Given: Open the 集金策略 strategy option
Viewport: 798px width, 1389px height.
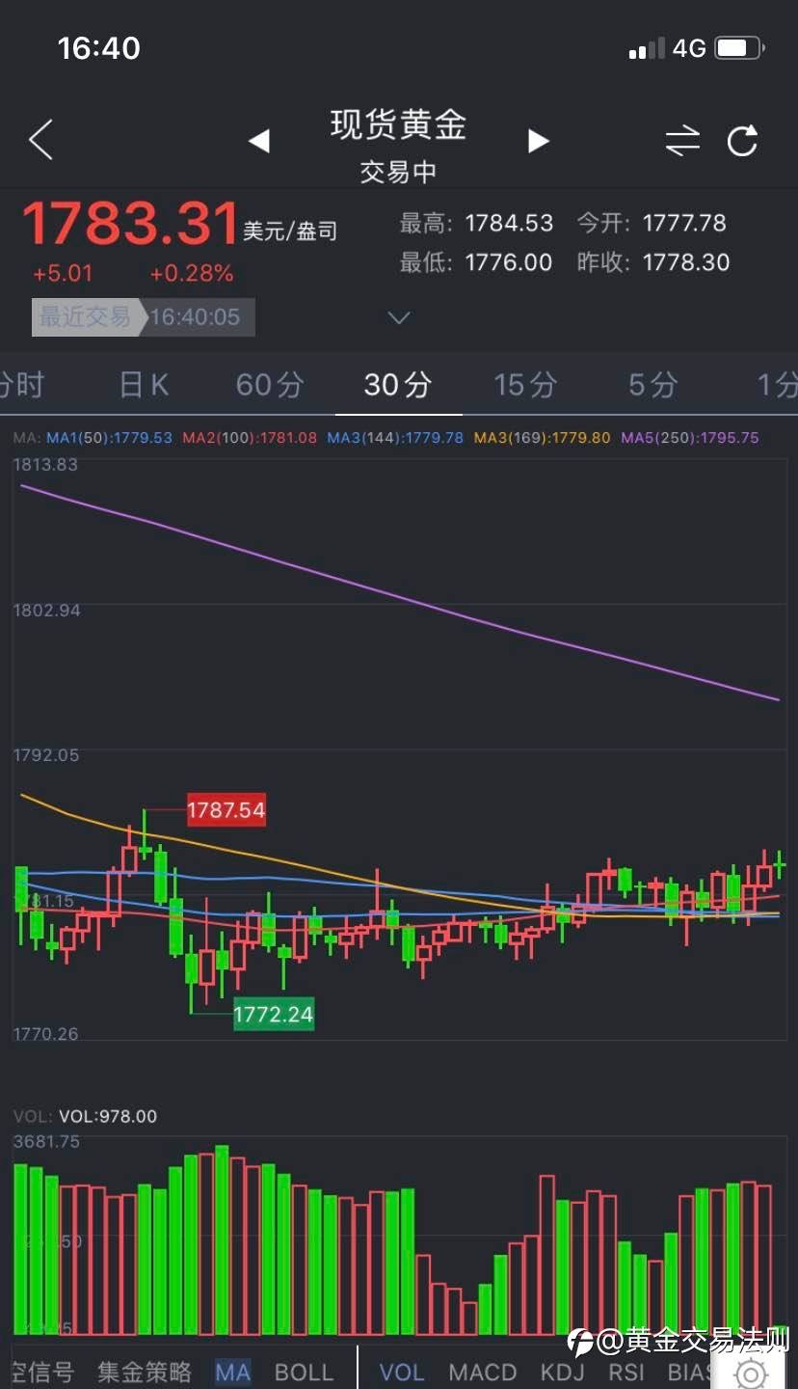Looking at the screenshot, I should click(145, 1372).
